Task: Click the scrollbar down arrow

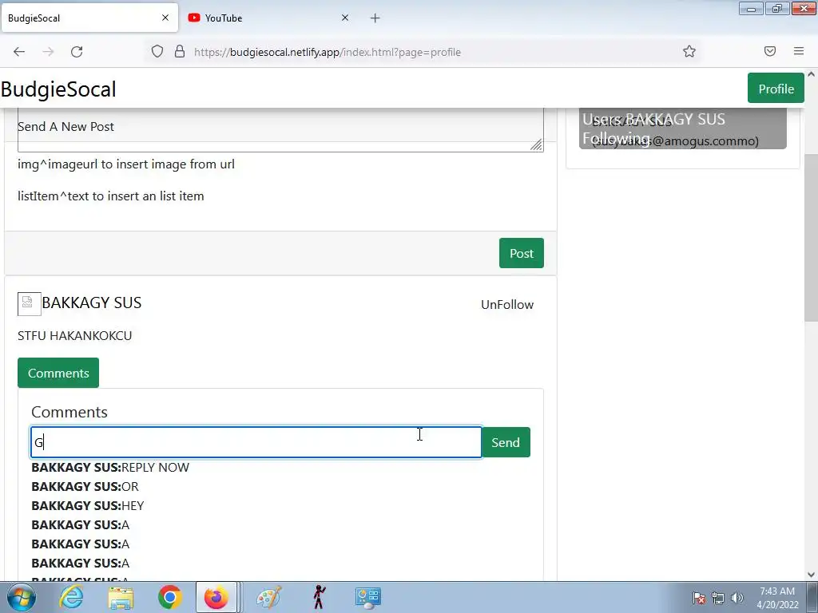Action: click(811, 575)
